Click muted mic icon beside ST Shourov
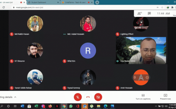Screen dimensions: 176x109 click(x=12, y=61)
